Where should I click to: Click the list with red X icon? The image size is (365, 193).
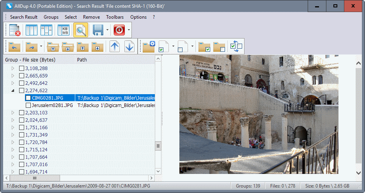15,30
